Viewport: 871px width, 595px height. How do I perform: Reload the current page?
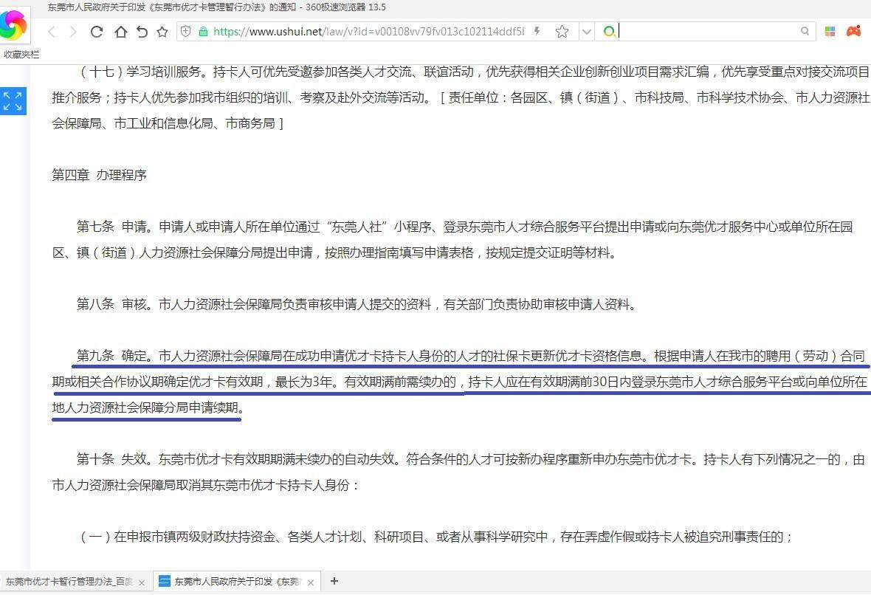[x=96, y=32]
